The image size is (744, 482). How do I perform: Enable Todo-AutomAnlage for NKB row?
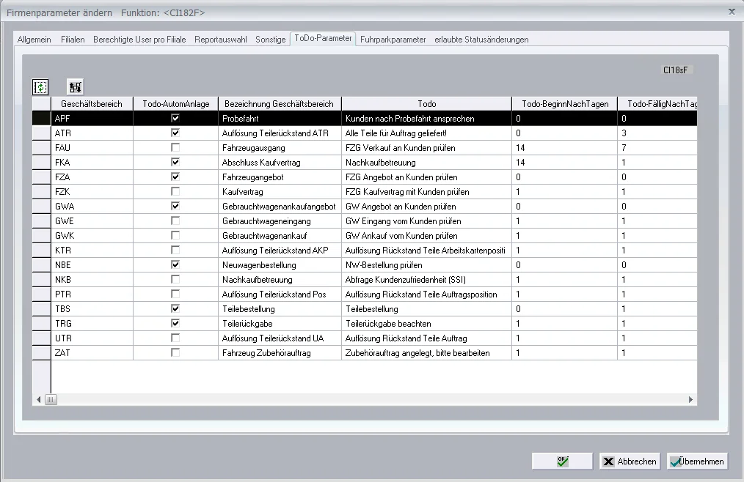175,279
